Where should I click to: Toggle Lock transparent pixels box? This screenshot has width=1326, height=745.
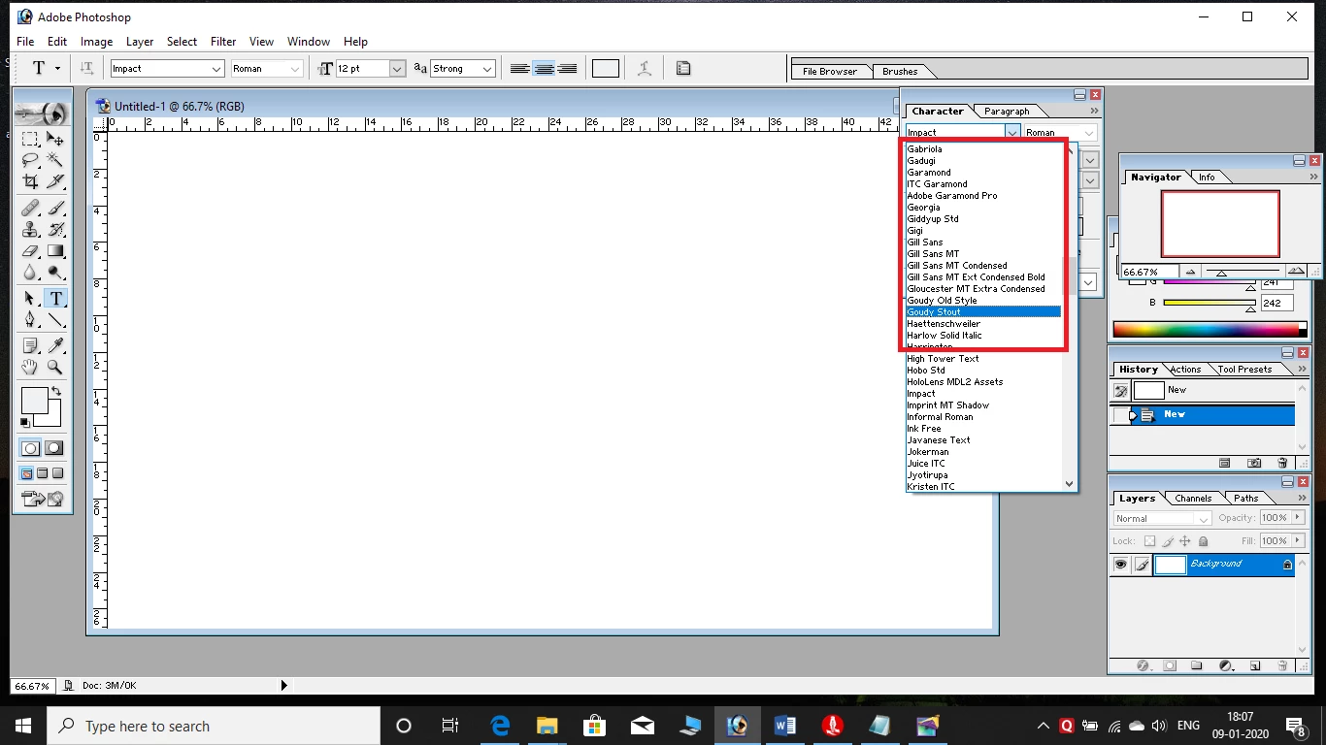(1149, 541)
